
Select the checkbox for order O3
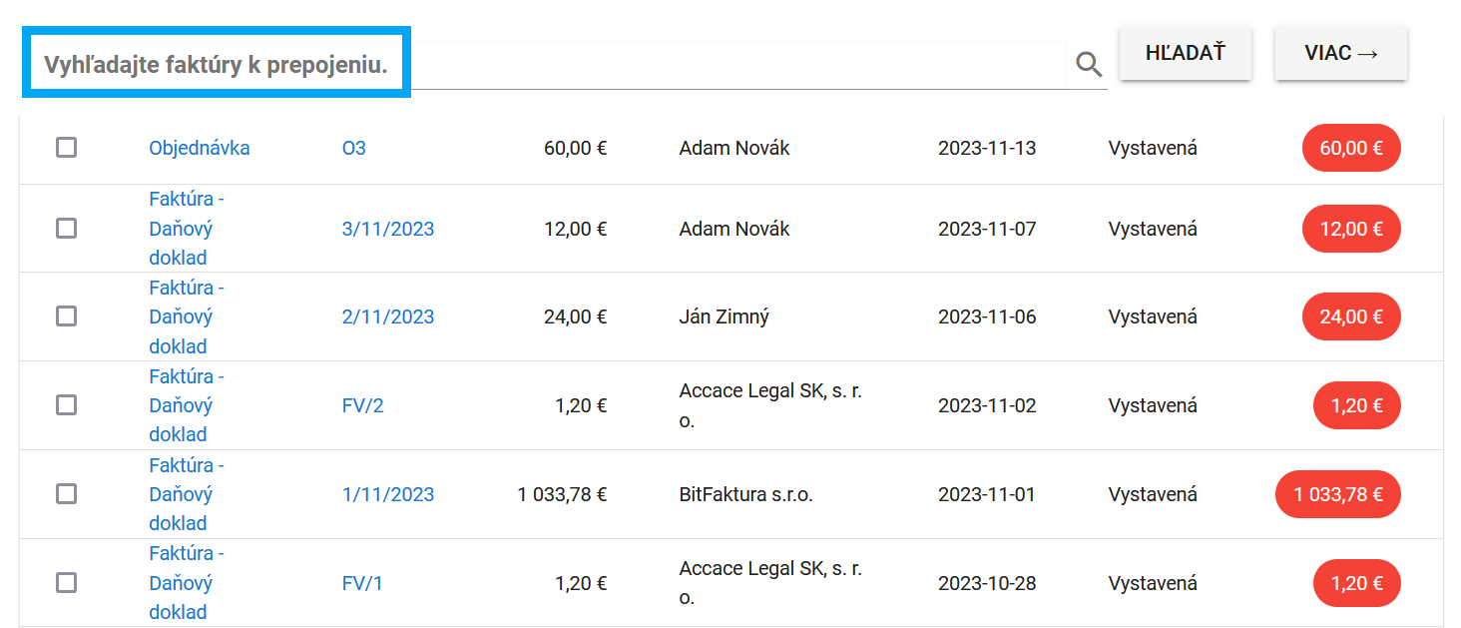point(66,147)
